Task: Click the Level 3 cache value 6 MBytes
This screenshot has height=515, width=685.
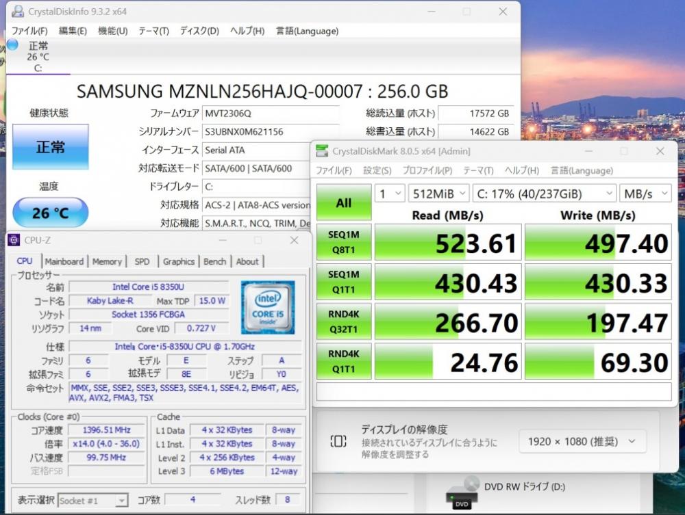Action: (227, 471)
